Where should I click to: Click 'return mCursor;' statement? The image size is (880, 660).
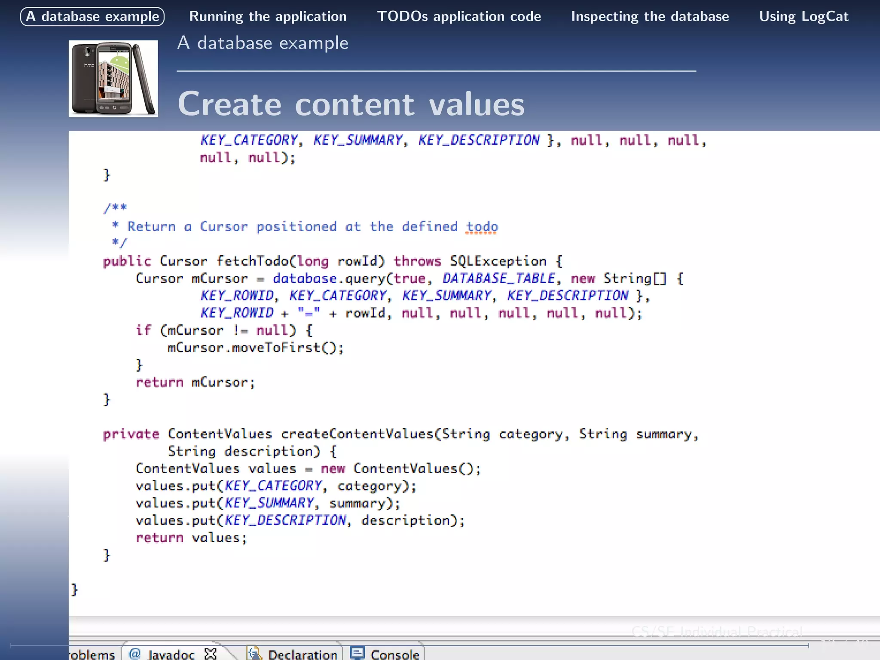[x=196, y=382]
